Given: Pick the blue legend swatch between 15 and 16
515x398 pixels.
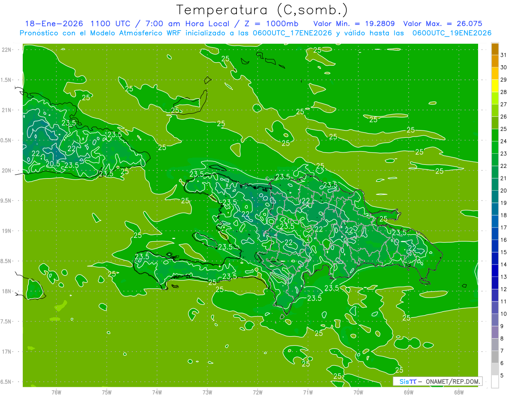Looking at the screenshot, I should tap(495, 246).
